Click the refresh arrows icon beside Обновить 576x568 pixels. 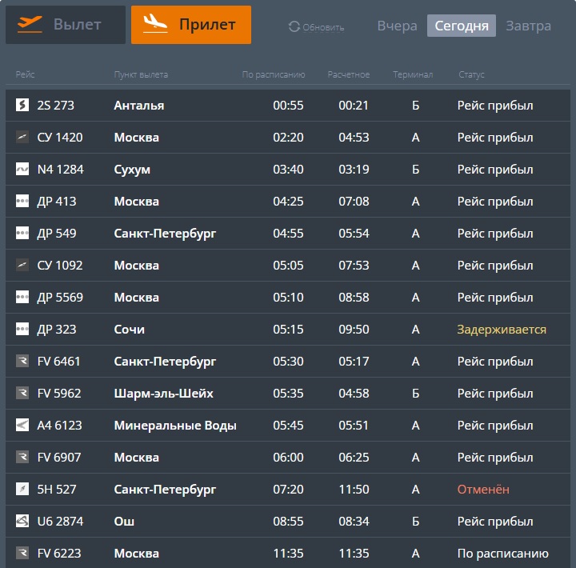tap(294, 26)
